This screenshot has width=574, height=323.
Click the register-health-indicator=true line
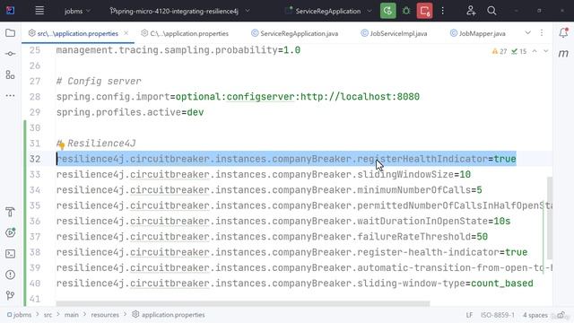(291, 252)
